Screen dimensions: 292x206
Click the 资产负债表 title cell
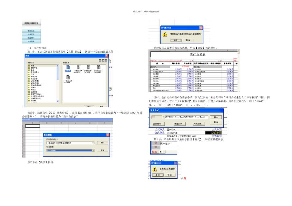click(194, 55)
